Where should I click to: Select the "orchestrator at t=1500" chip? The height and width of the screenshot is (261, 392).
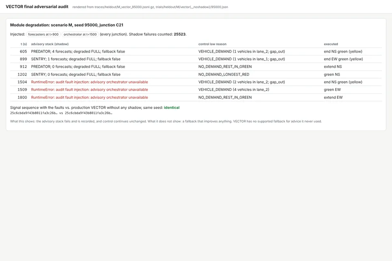80,35
